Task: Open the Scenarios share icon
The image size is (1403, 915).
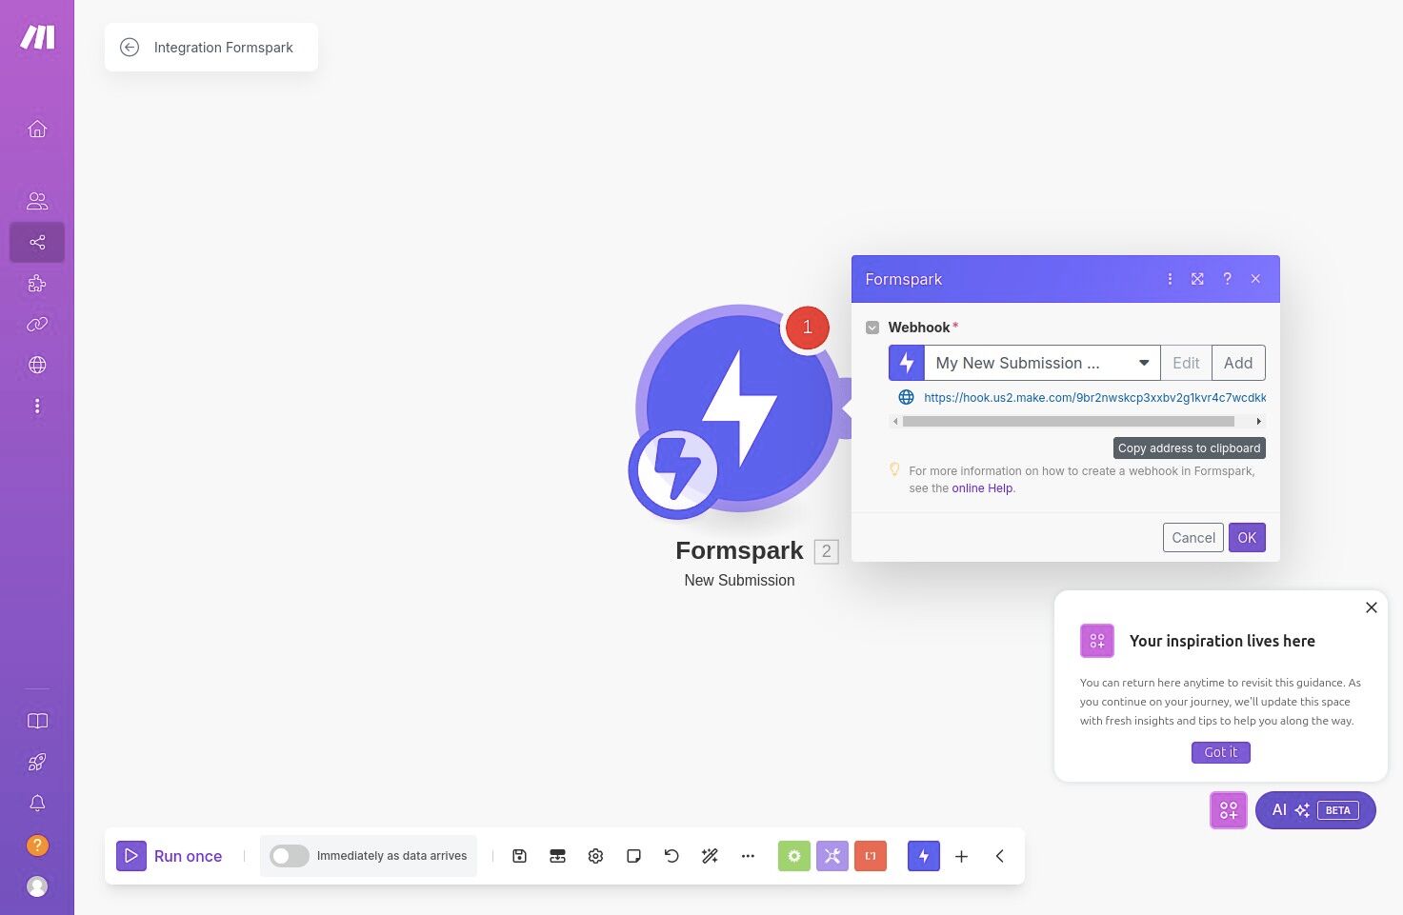Action: [x=37, y=242]
